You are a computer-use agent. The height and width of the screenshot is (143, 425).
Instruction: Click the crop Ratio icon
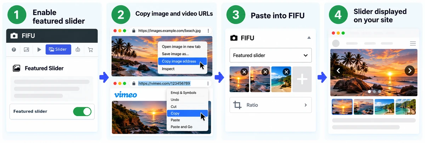tap(237, 105)
